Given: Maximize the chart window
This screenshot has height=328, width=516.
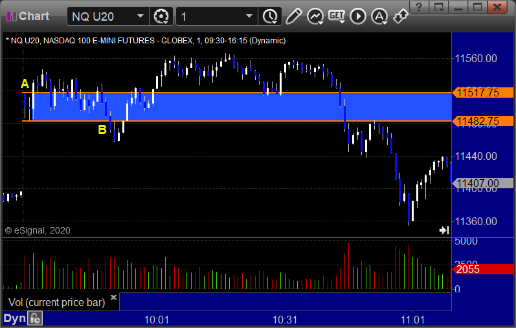Looking at the screenshot, I should (478, 7).
